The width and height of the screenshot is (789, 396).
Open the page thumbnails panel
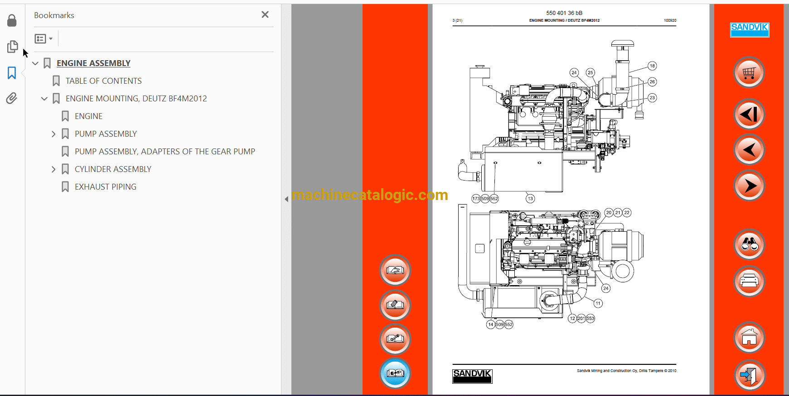pyautogui.click(x=12, y=47)
